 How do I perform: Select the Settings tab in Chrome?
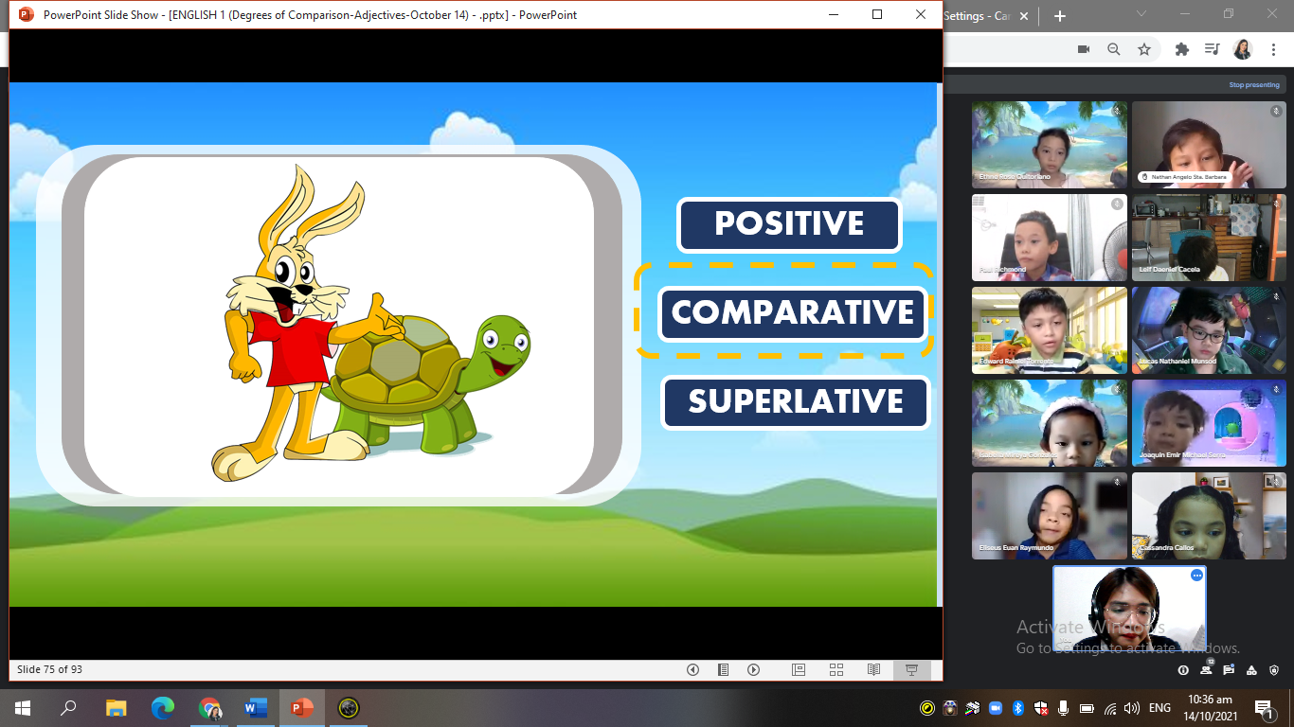click(x=980, y=16)
